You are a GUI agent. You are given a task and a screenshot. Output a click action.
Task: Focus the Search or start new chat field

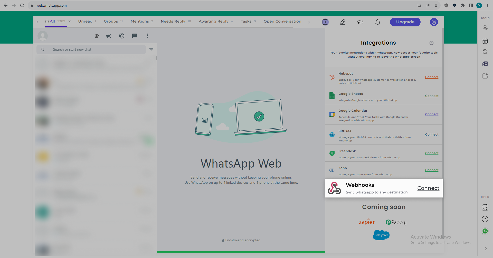91,49
